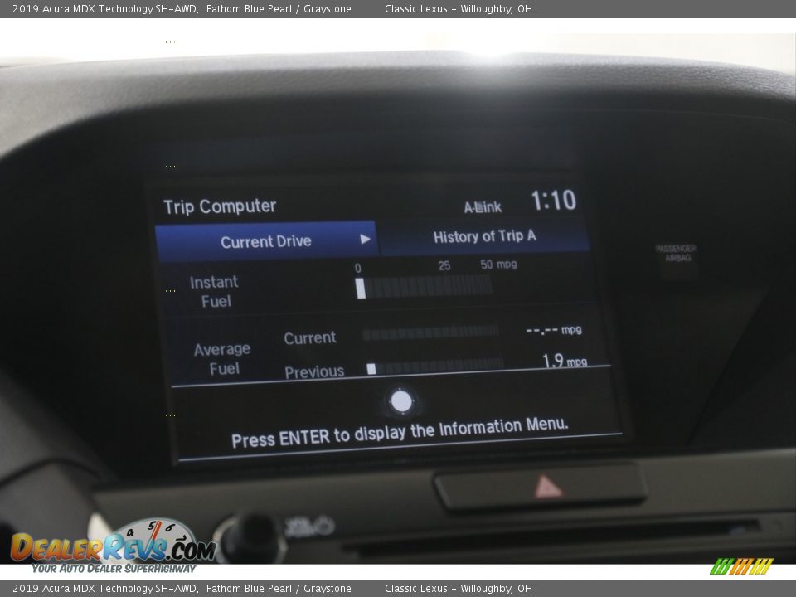Tap the Average Fuel label

tap(222, 358)
